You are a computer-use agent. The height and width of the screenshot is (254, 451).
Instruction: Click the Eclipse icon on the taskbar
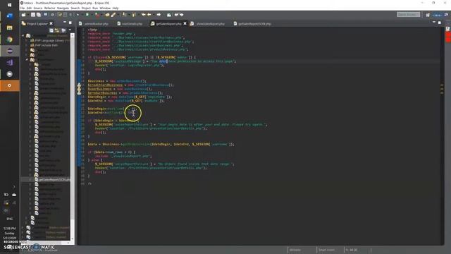[x=9, y=51]
